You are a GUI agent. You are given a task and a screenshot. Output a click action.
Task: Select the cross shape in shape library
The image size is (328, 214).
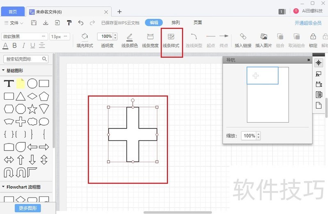(20, 121)
